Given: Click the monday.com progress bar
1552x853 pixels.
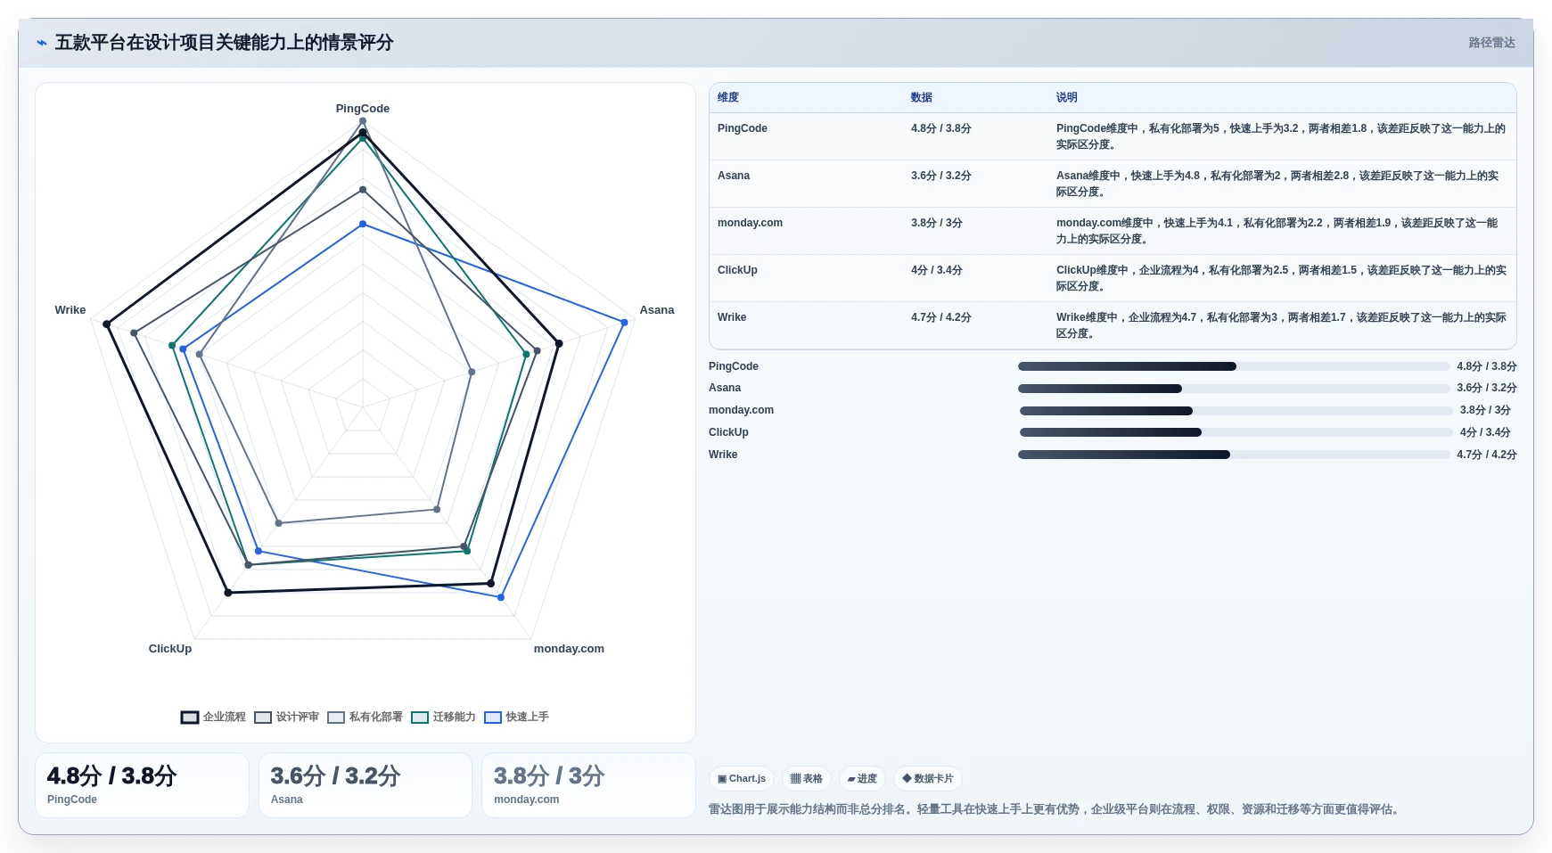Looking at the screenshot, I should tap(1236, 411).
